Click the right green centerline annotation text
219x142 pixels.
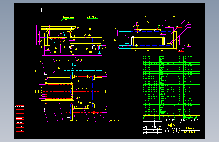pos(92,17)
